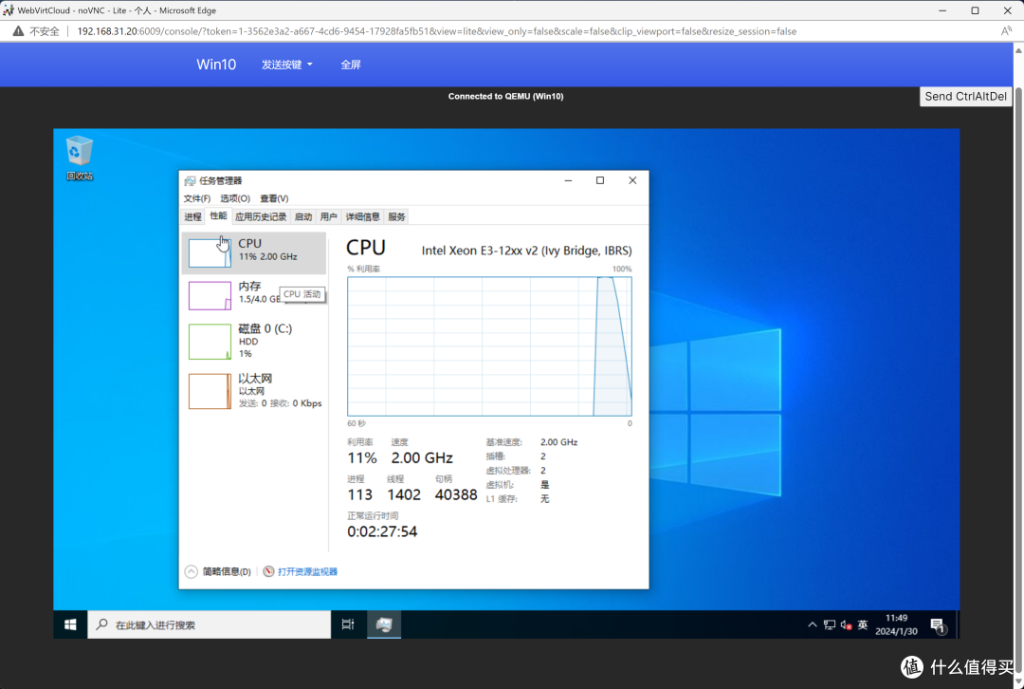Select the active app icon on the taskbar
Viewport: 1024px width, 689px height.
tap(383, 624)
